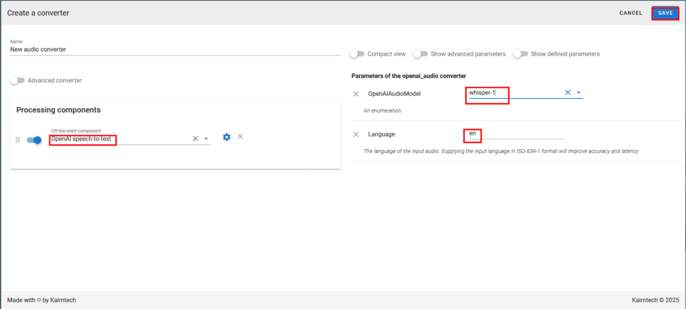Clear the whisper-1 model value
The image size is (686, 309).
pyautogui.click(x=567, y=93)
